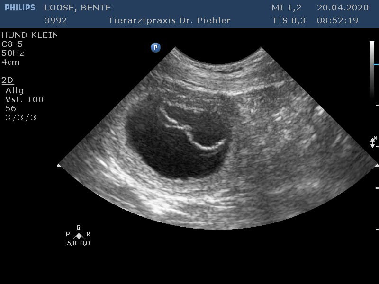This screenshot has height=284, width=379.
Task: Click the TIS 0,3 value
Action: (289, 20)
